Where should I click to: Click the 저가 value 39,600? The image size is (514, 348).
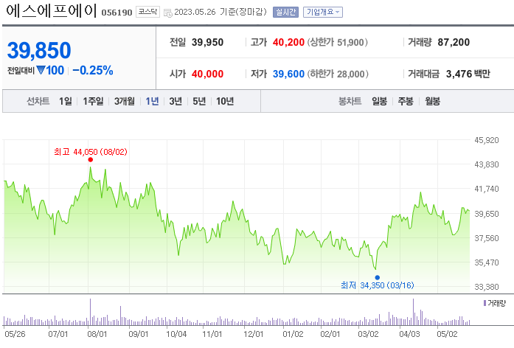click(x=288, y=74)
